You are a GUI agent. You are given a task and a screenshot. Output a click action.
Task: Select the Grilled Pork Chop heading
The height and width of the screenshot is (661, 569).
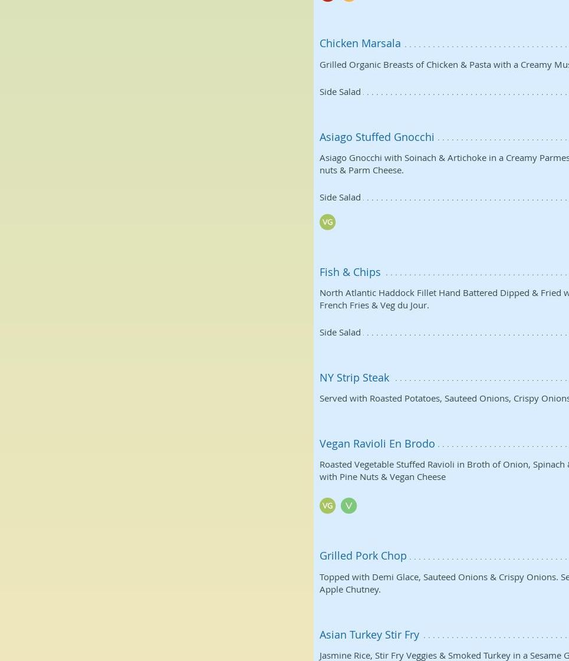pyautogui.click(x=363, y=555)
